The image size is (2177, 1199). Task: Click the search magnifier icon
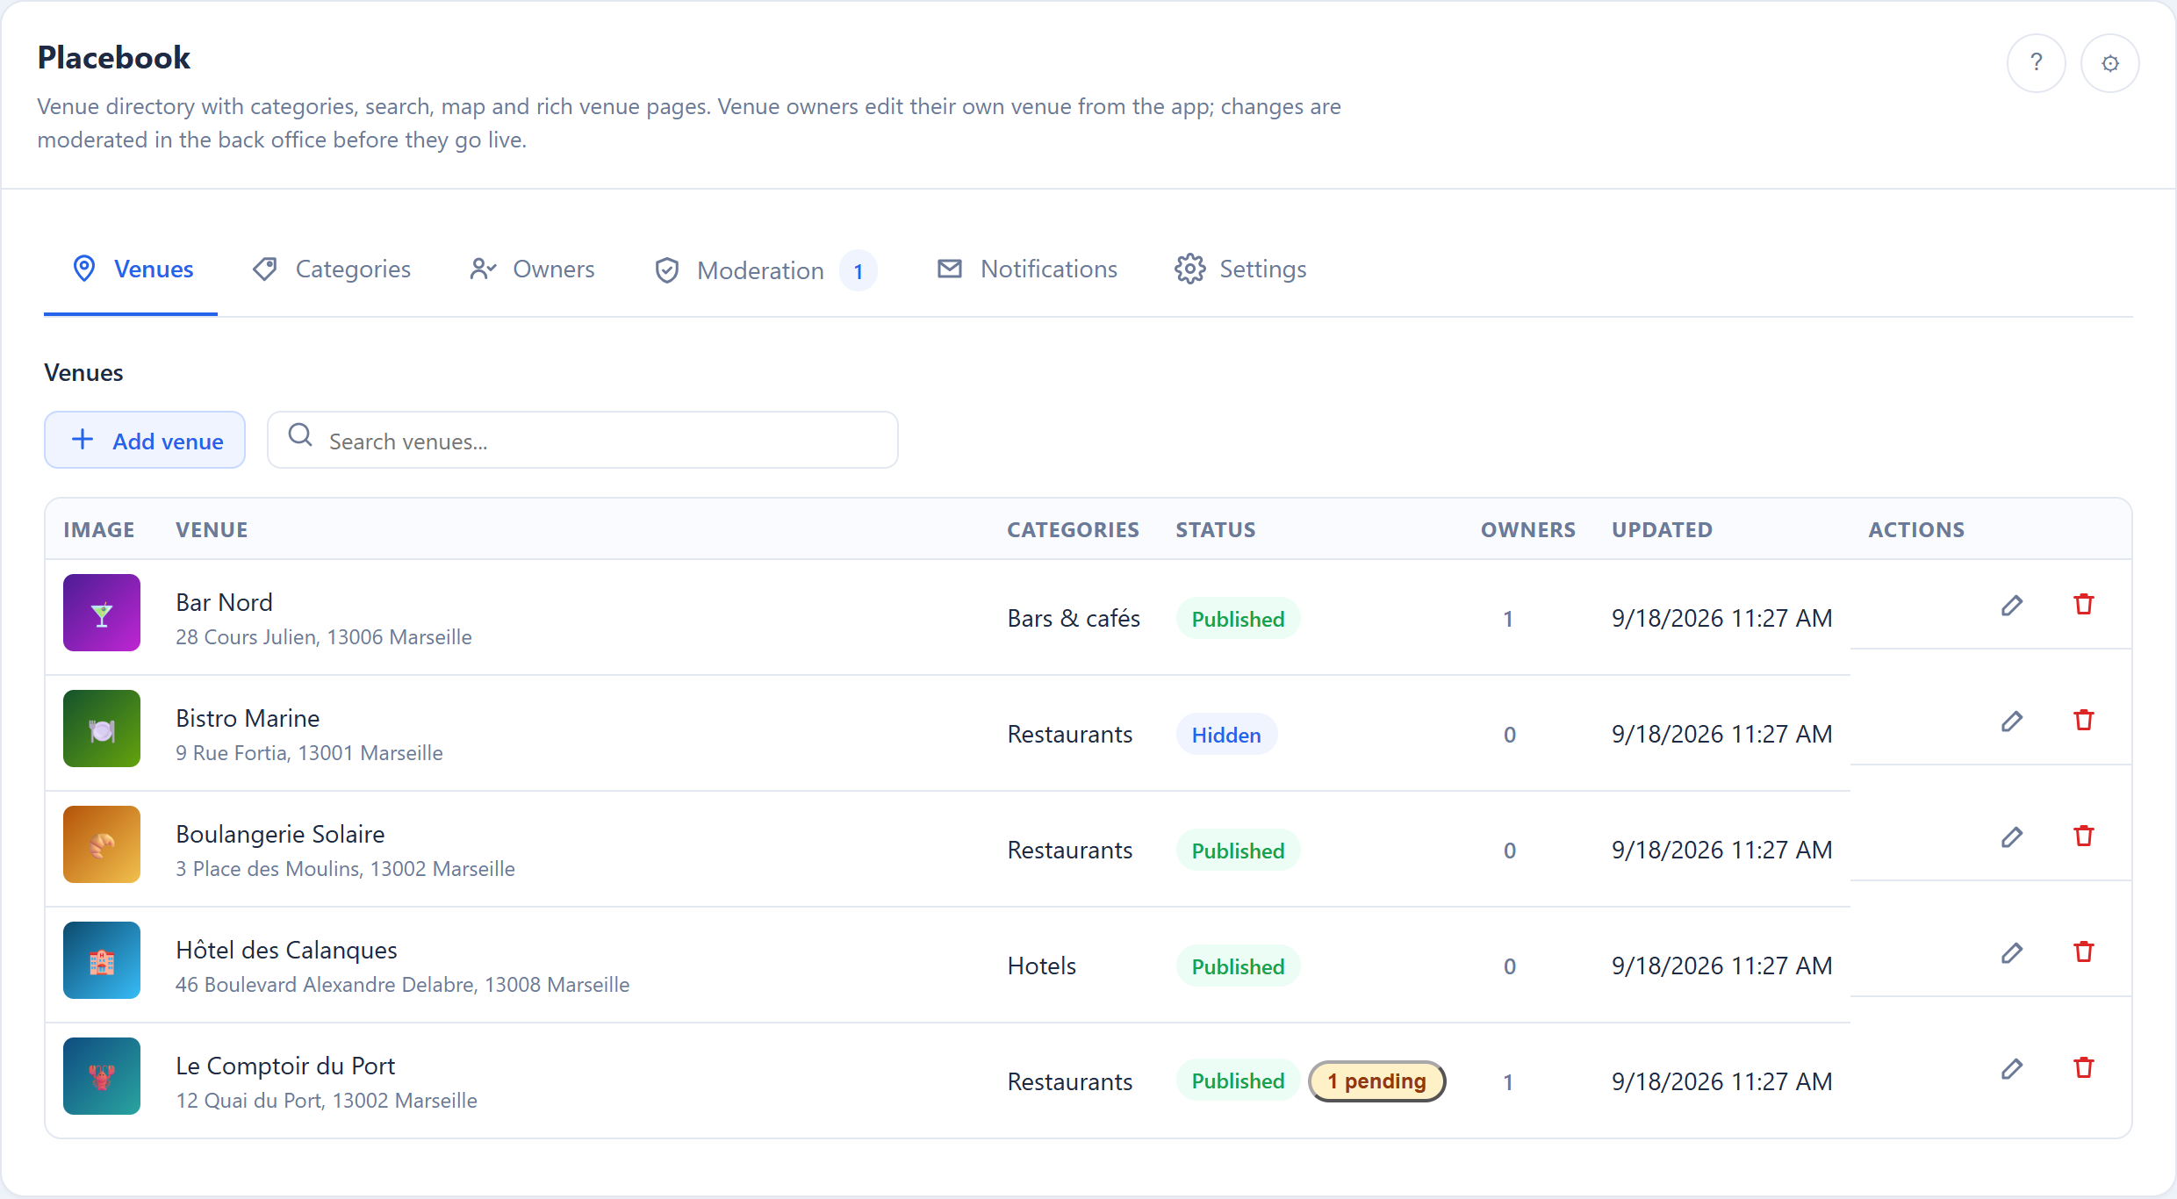[300, 435]
